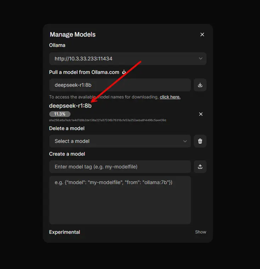
Task: Open the Ollama server URL dropdown
Action: [128, 59]
